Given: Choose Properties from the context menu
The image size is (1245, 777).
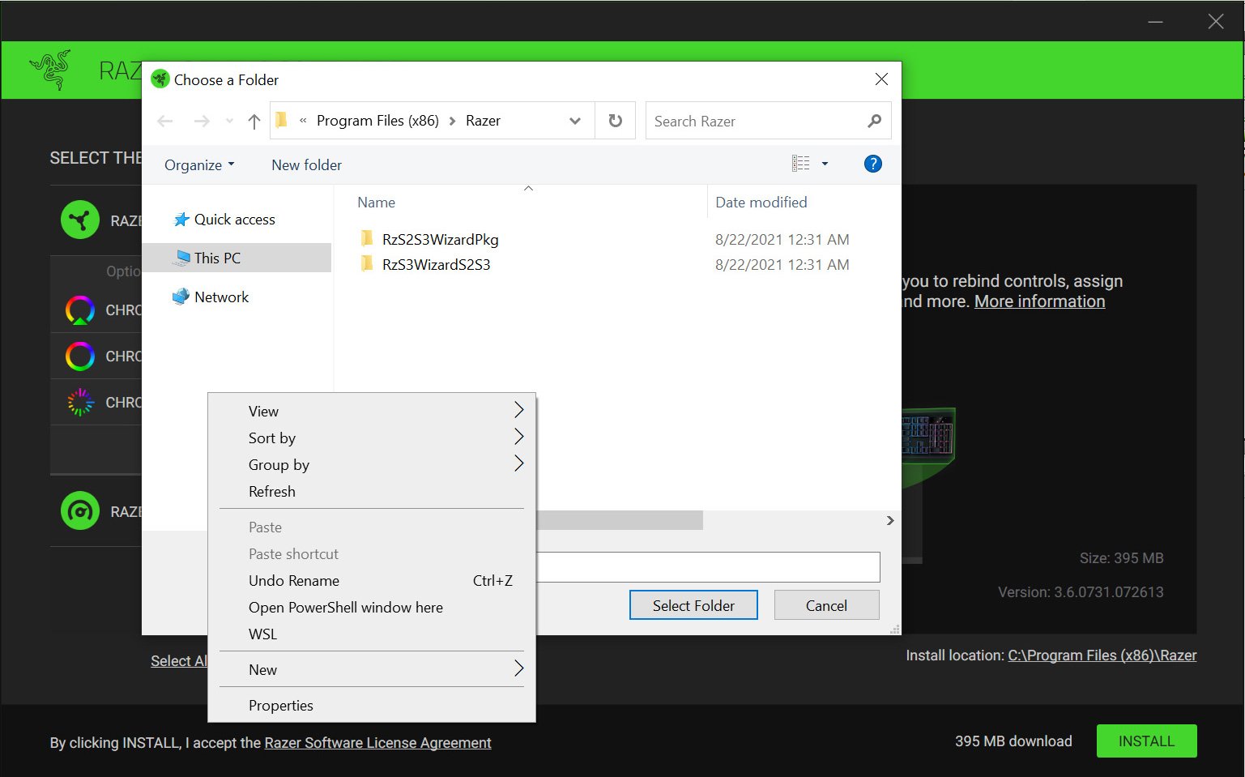Looking at the screenshot, I should pos(280,706).
